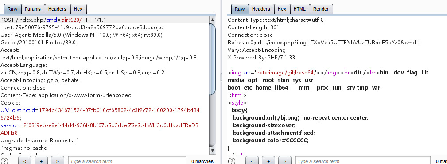This screenshot has height=164, width=447.
Task: Click the request 0 matches label
Action: point(202,161)
